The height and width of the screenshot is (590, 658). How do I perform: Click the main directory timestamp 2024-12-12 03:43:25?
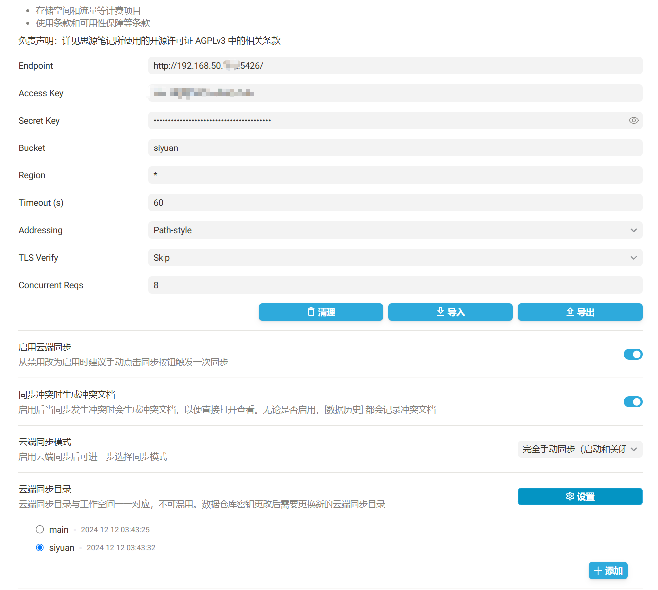tap(115, 530)
